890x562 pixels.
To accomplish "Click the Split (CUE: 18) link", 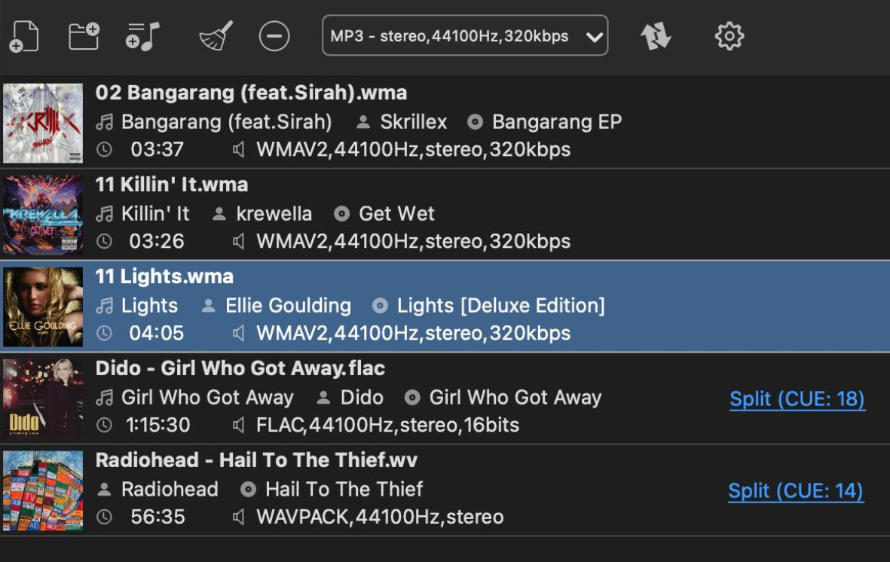I will pos(797,399).
